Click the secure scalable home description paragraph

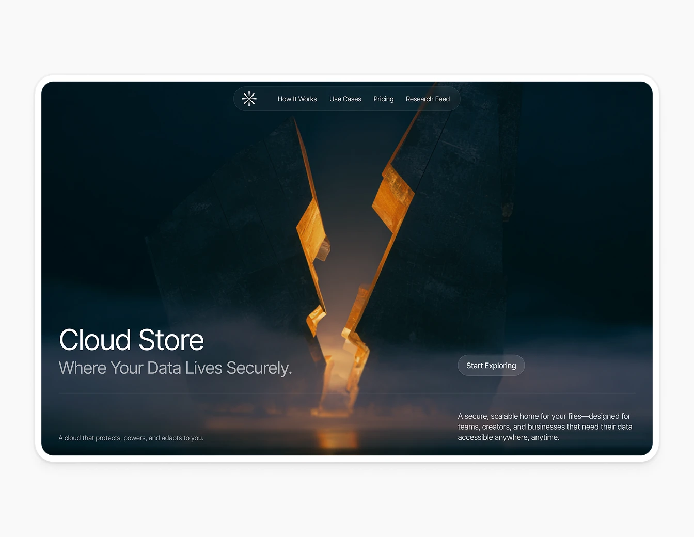(545, 427)
